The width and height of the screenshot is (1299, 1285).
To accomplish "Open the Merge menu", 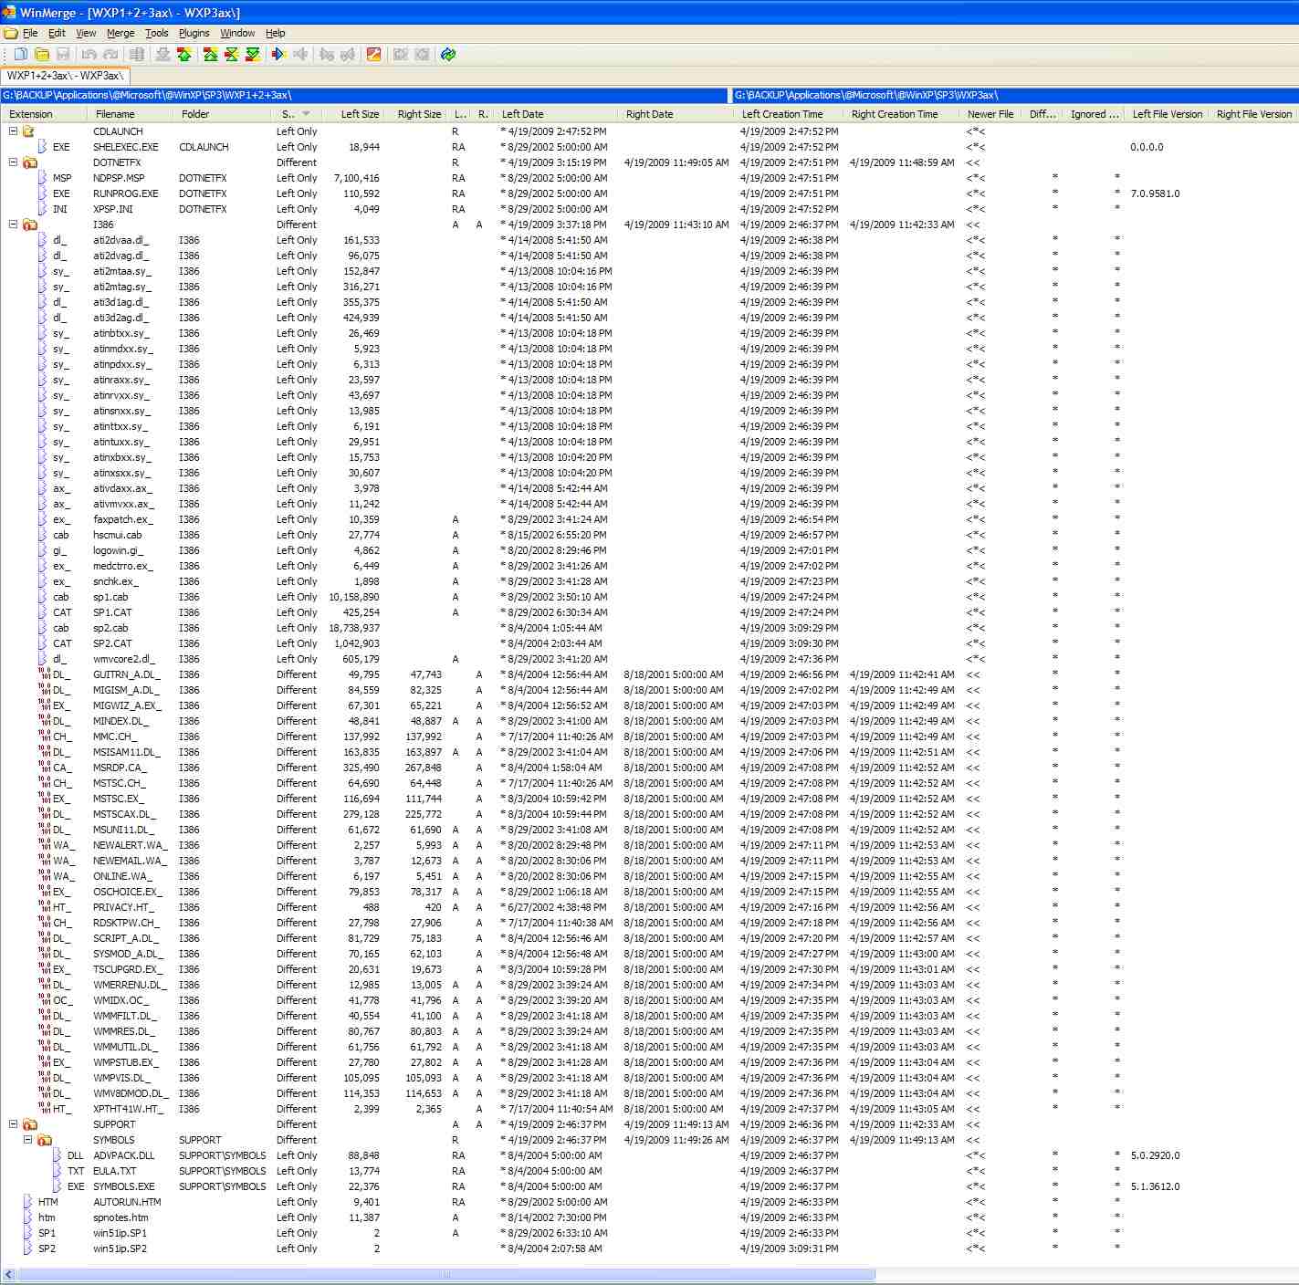I will pyautogui.click(x=120, y=33).
